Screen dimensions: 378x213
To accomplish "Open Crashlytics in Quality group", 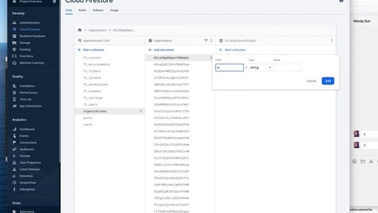I will (27, 86).
